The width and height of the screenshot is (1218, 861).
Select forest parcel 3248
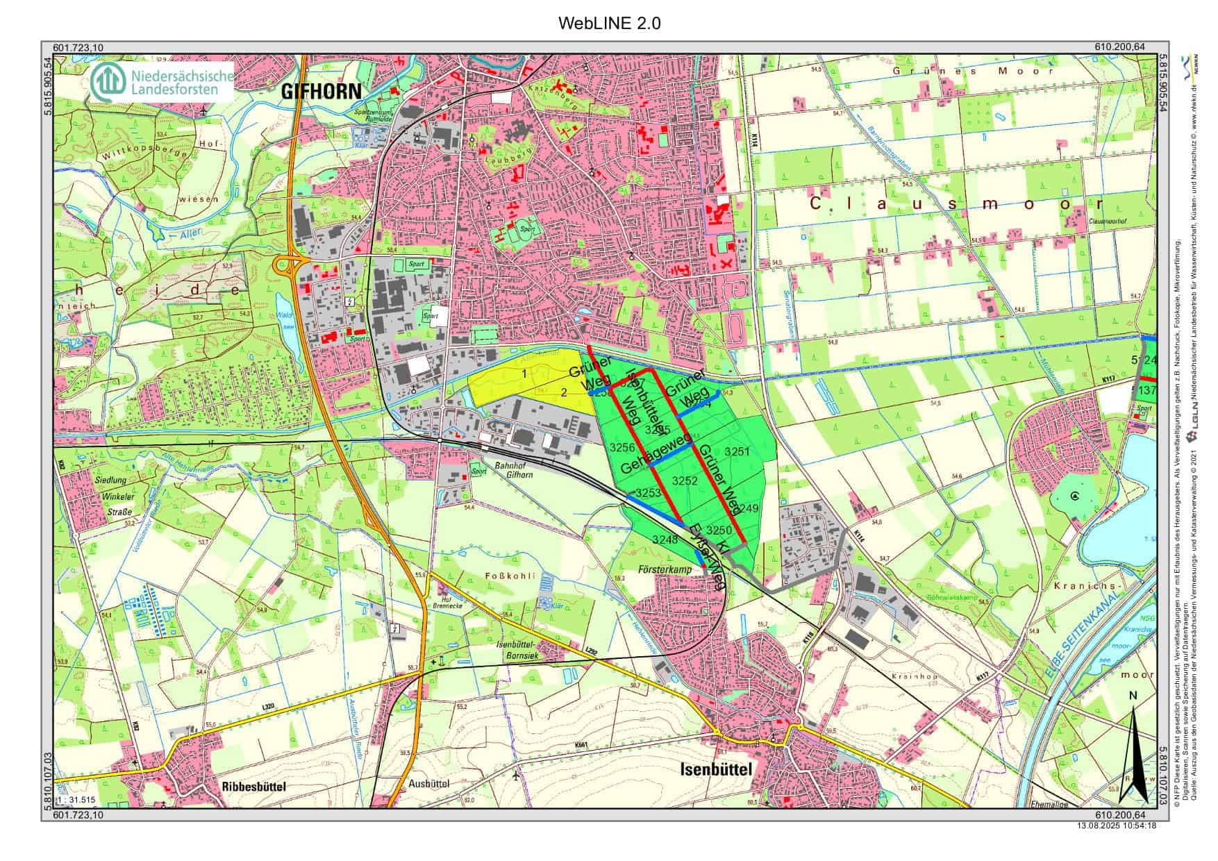click(665, 539)
